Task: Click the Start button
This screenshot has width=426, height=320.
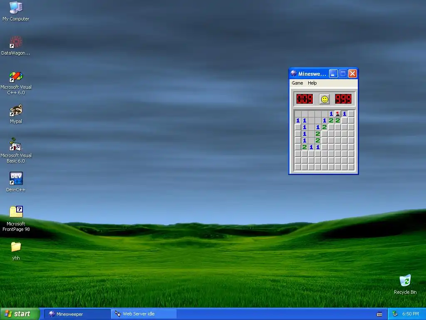Action: 20,314
